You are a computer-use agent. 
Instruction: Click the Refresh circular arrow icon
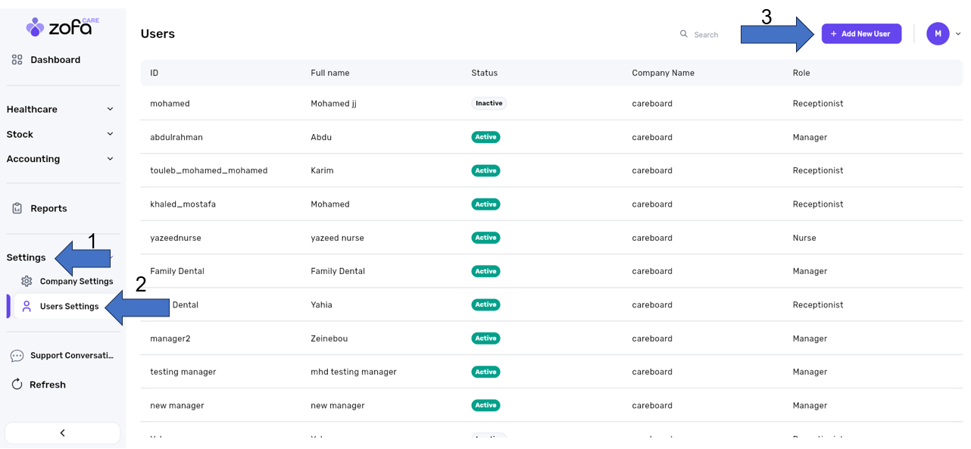point(17,385)
